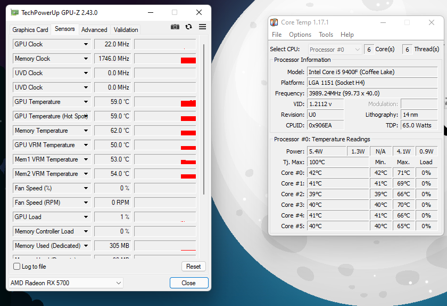This screenshot has width=447, height=306.
Task: Click the GPU-Z sensors vertical scrollbar
Action: (204, 119)
